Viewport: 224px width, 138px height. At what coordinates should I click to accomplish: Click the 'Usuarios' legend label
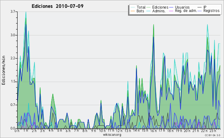tap(182, 7)
